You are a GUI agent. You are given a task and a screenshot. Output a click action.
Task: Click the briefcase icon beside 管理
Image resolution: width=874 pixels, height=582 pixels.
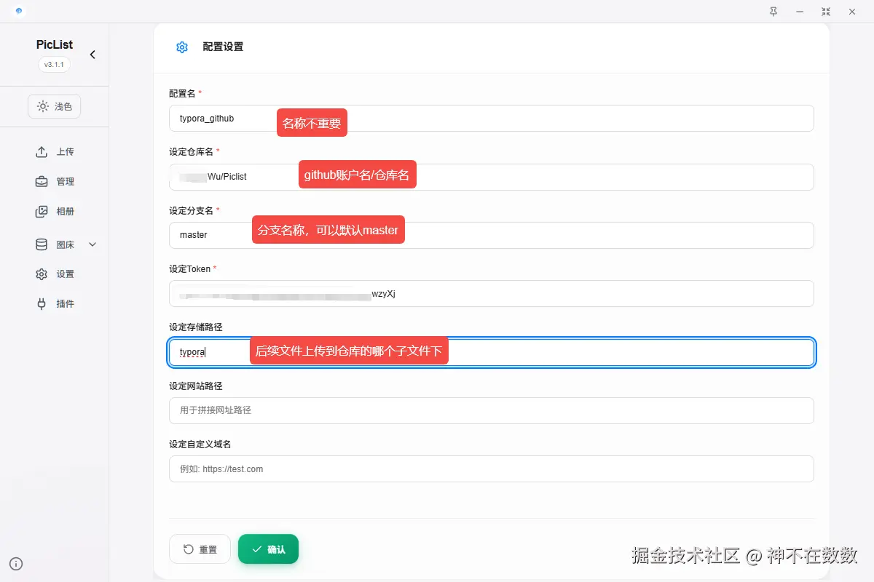click(42, 182)
